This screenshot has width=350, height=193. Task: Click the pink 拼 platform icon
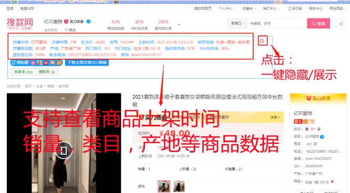click(33, 63)
